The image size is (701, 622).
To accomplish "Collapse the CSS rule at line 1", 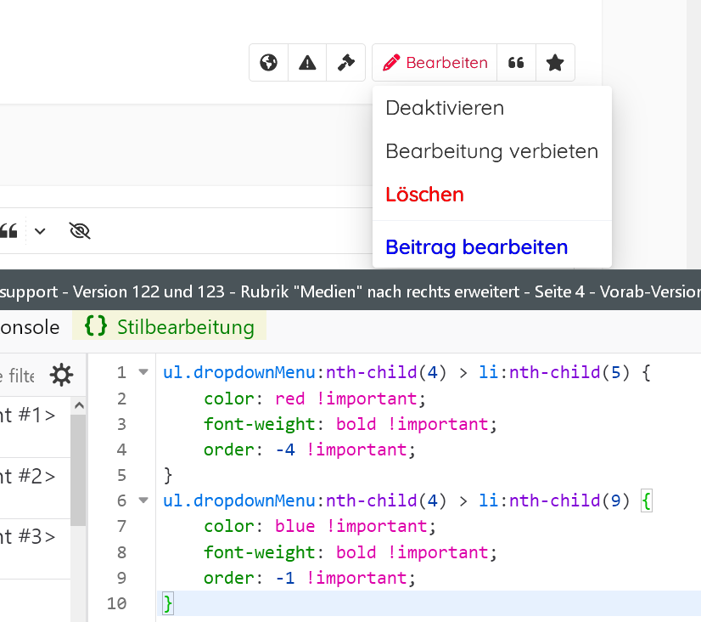I will (143, 372).
